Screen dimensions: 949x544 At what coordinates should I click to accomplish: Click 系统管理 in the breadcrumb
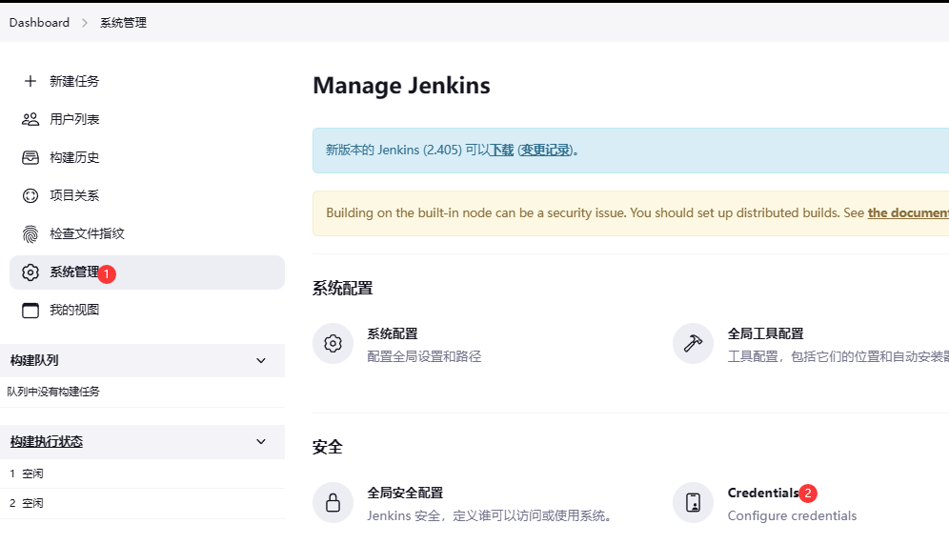coord(124,23)
